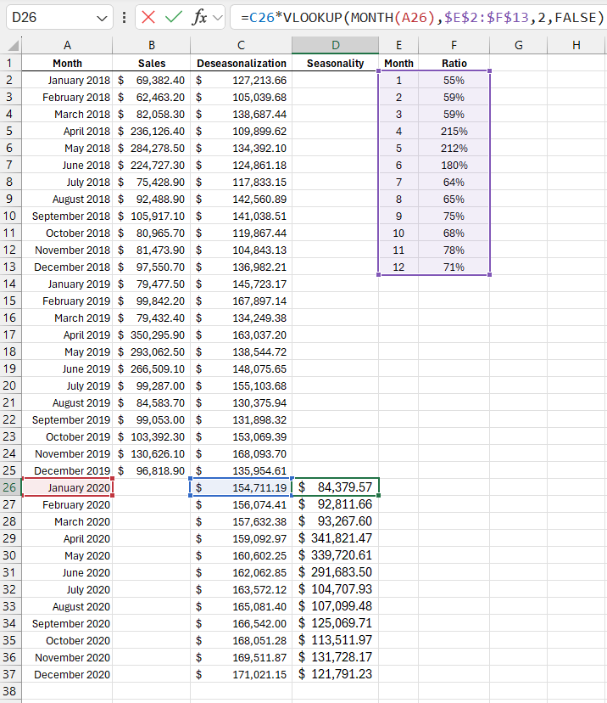The height and width of the screenshot is (703, 607).
Task: Click the 215% ratio cell
Action: pyautogui.click(x=454, y=131)
